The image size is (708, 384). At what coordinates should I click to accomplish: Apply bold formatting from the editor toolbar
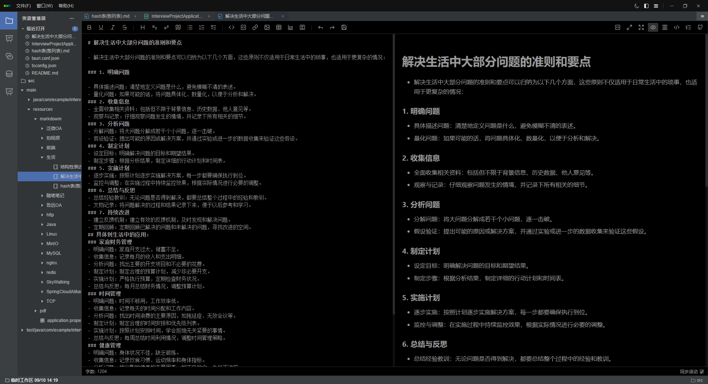pos(89,27)
